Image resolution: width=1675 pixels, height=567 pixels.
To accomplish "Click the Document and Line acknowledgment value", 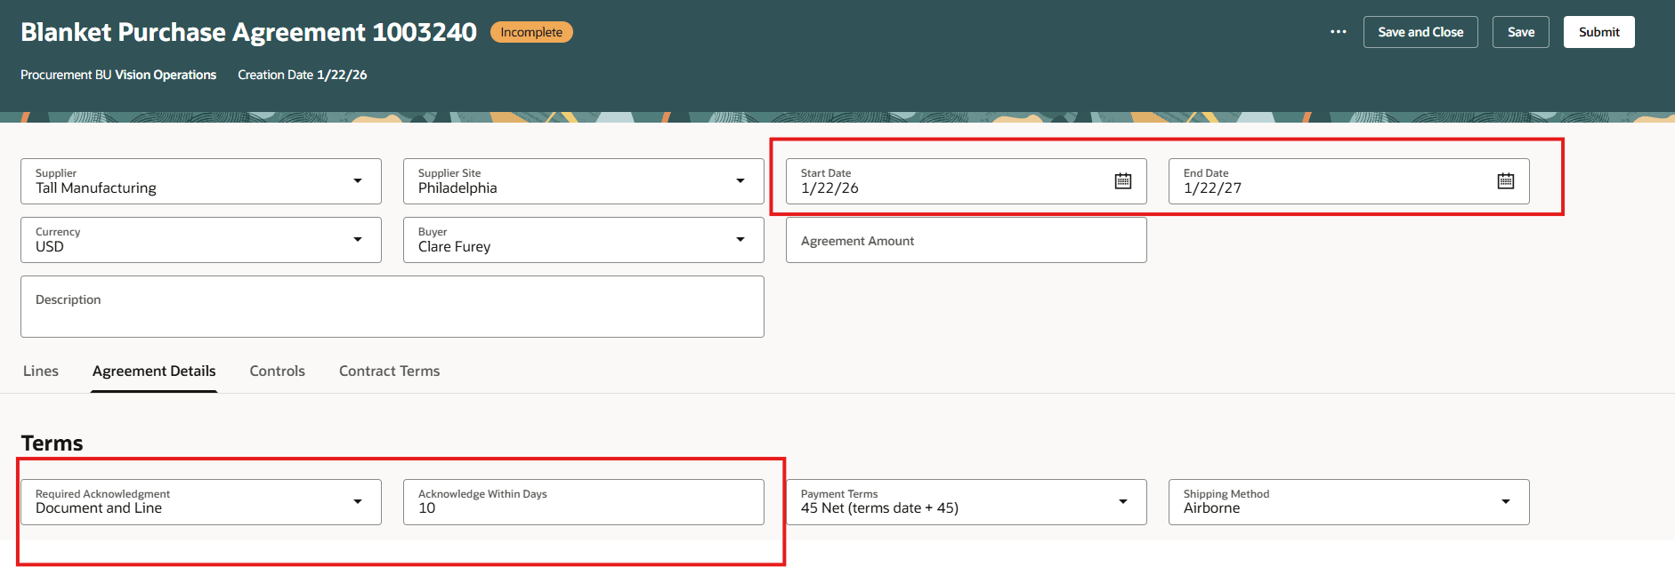I will click(99, 508).
